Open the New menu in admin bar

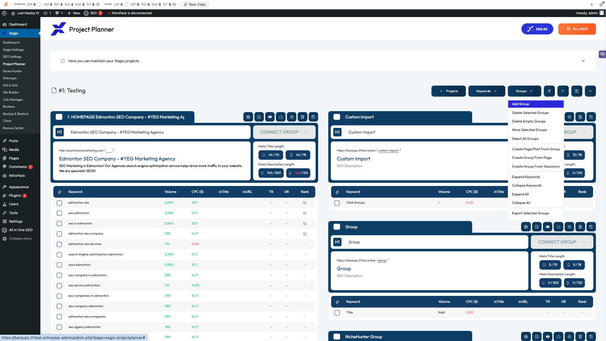tap(74, 13)
